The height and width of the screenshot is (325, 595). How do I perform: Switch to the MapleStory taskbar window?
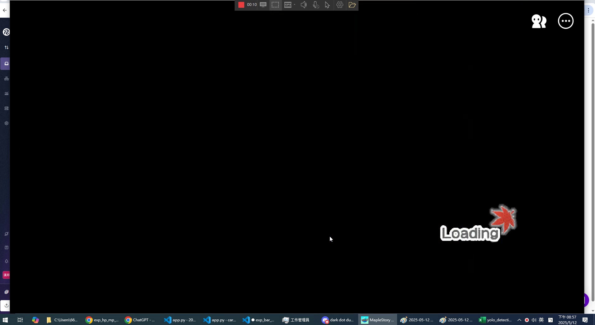pyautogui.click(x=377, y=320)
